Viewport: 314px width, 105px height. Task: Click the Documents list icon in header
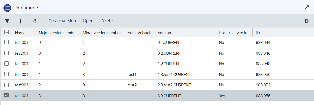click(7, 8)
